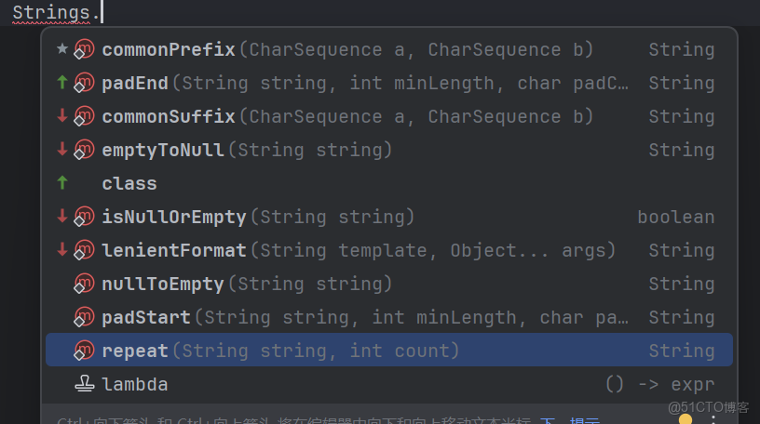Click the green up arrow beside padEnd
This screenshot has height=424, width=760.
[x=62, y=83]
